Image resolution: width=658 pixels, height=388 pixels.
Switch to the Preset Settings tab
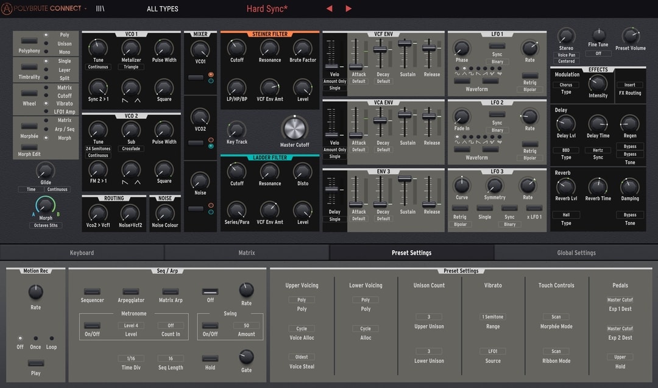tap(412, 253)
